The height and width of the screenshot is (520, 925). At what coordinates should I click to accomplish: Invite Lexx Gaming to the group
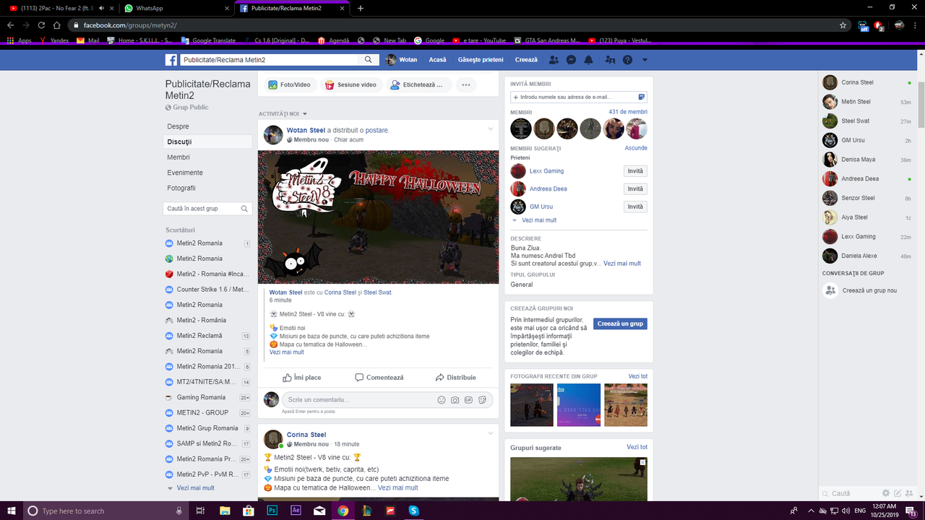click(634, 170)
